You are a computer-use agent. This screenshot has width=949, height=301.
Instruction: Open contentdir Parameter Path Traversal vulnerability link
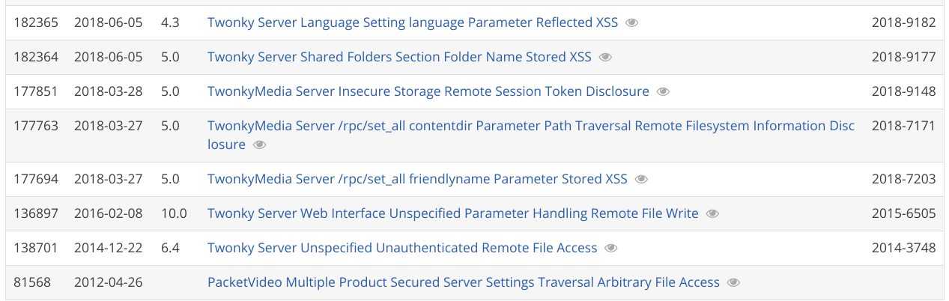pyautogui.click(x=530, y=127)
